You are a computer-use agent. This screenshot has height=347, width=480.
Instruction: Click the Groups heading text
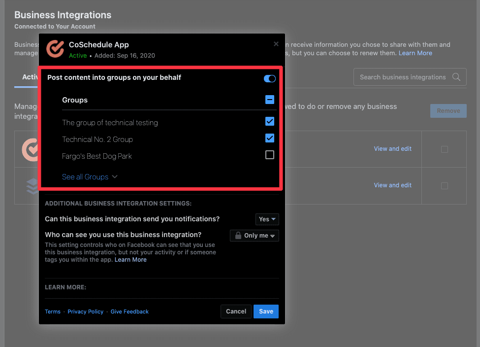click(75, 100)
